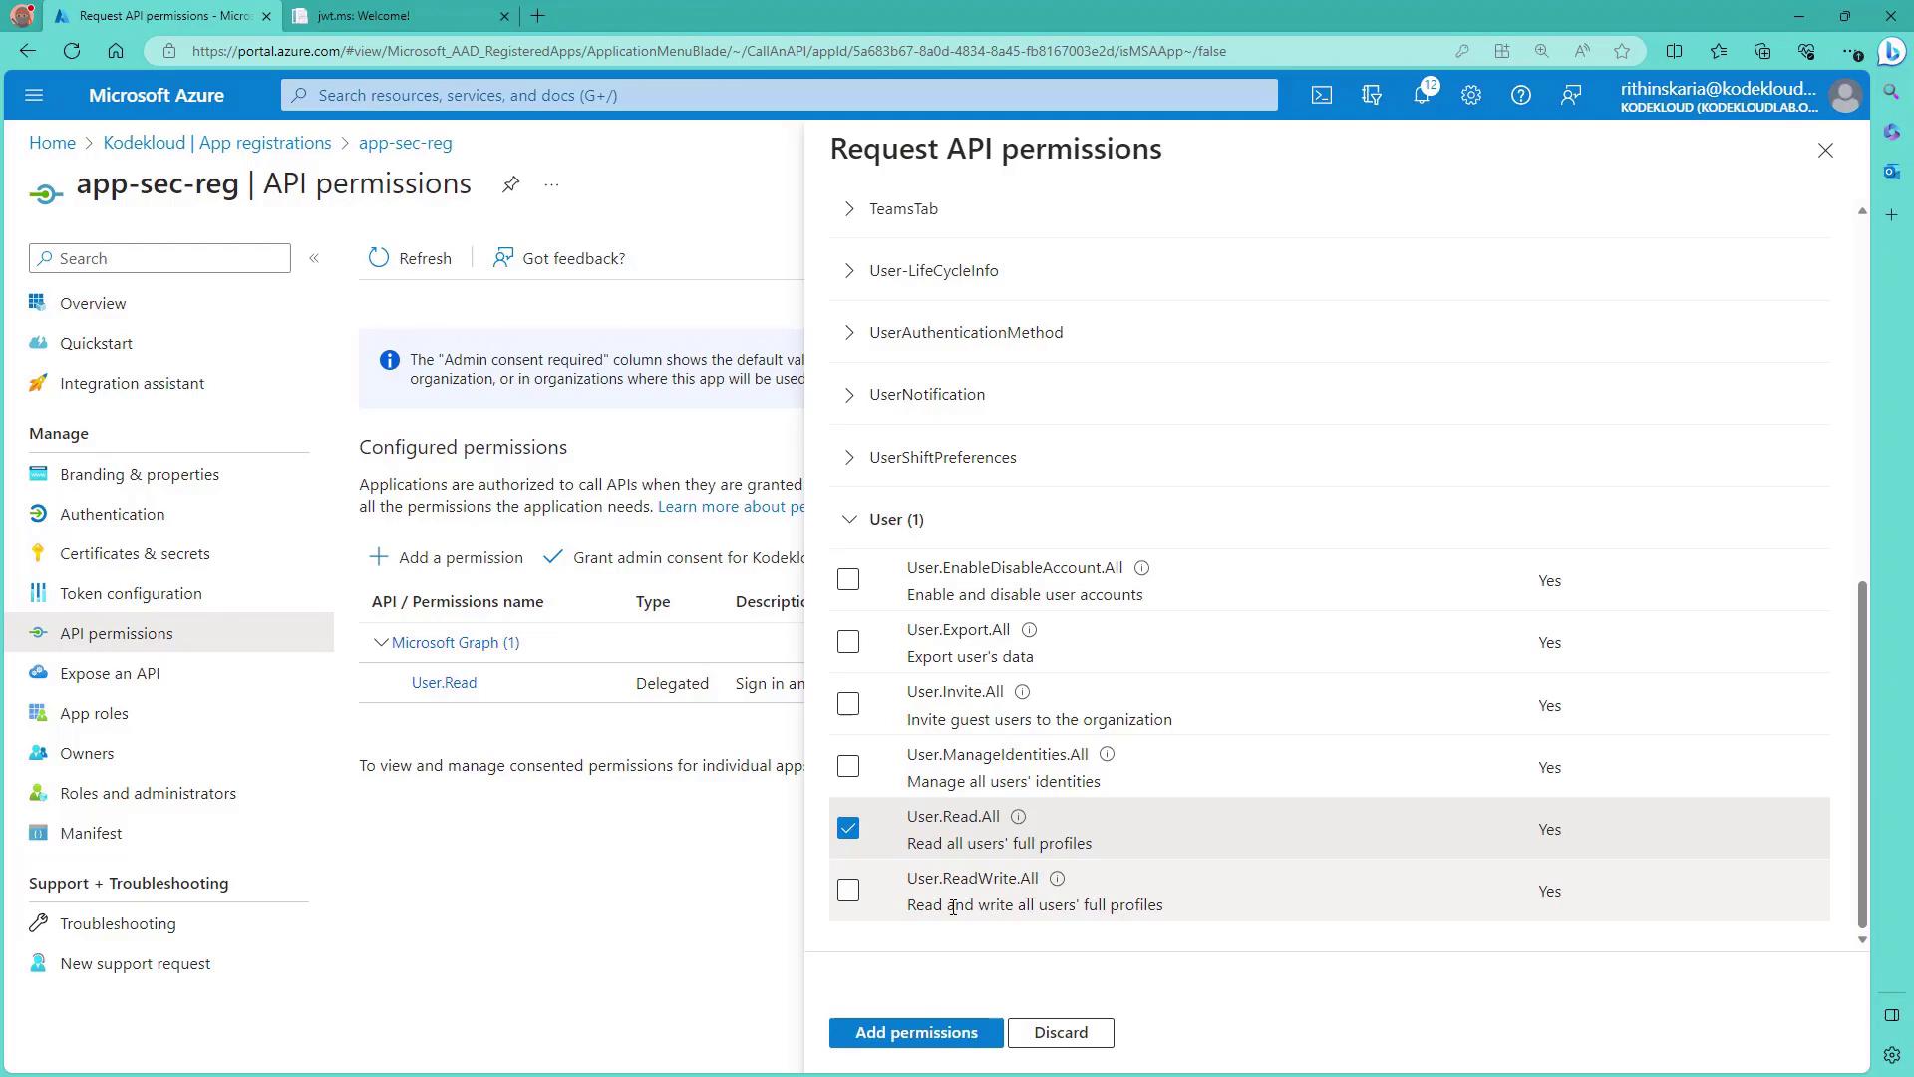Open the feedback icon in Azure header
1914x1077 pixels.
coord(1571,96)
